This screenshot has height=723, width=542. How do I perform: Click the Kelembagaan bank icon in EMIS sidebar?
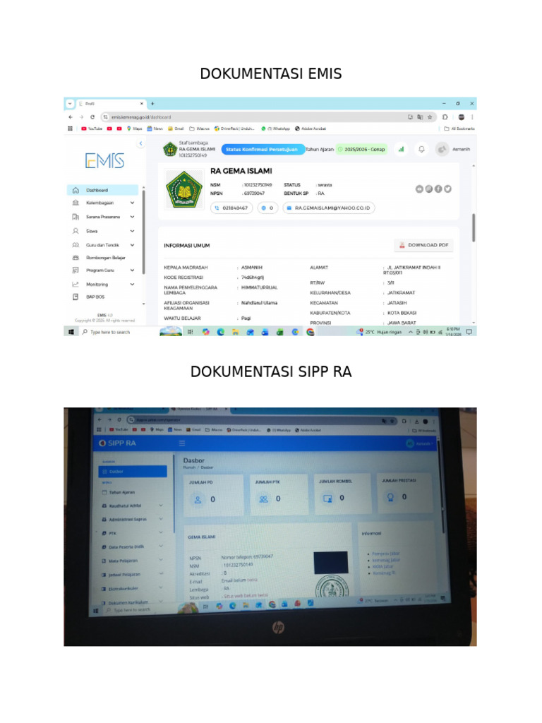point(76,203)
